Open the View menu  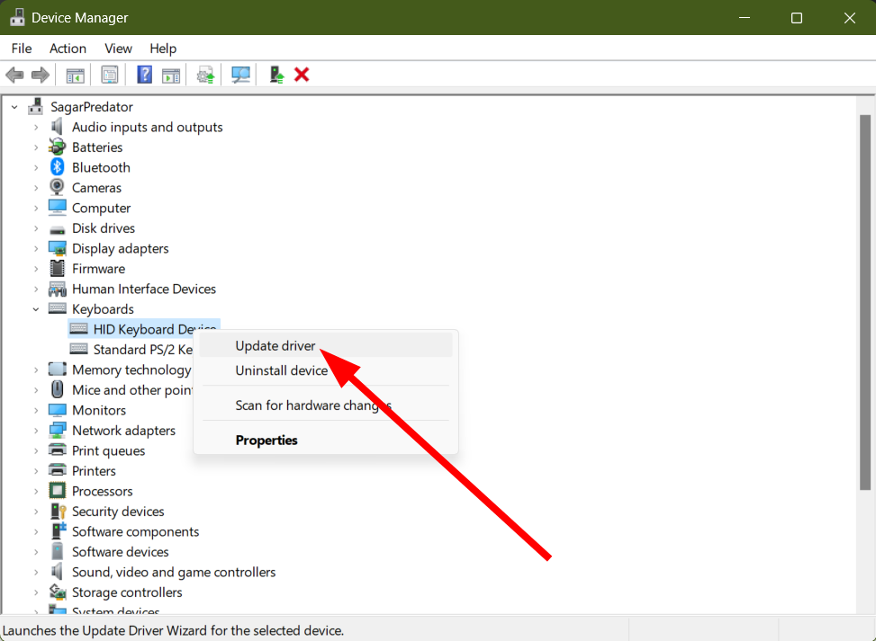(x=118, y=49)
